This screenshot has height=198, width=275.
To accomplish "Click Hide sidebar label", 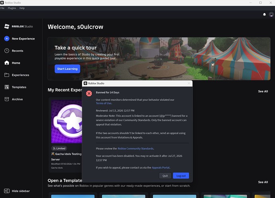I will coord(21,191).
